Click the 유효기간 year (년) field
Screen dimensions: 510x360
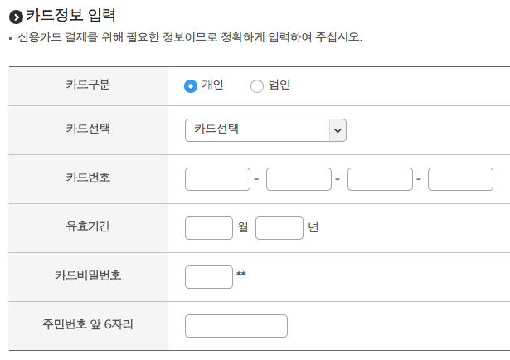[x=279, y=228]
